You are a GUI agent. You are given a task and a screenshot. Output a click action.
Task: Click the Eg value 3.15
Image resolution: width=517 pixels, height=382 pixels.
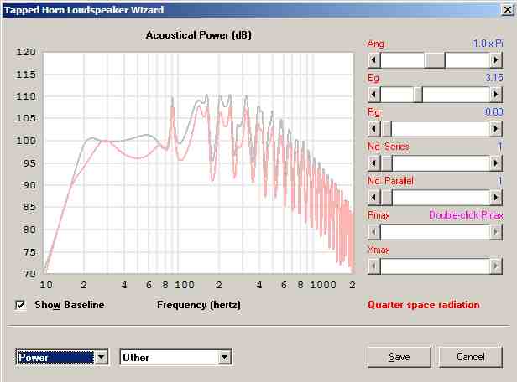493,78
